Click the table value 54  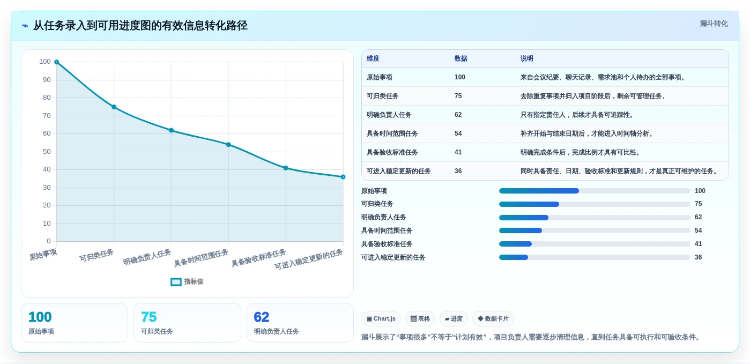pos(458,133)
